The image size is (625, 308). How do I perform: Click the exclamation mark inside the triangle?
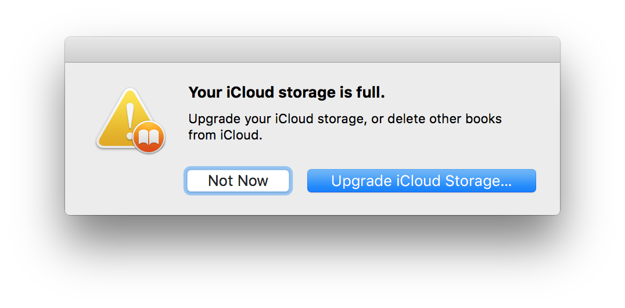130,118
